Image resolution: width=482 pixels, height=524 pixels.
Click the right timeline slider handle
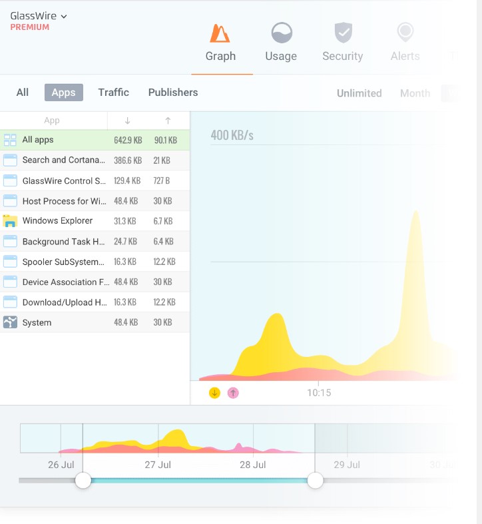[315, 481]
